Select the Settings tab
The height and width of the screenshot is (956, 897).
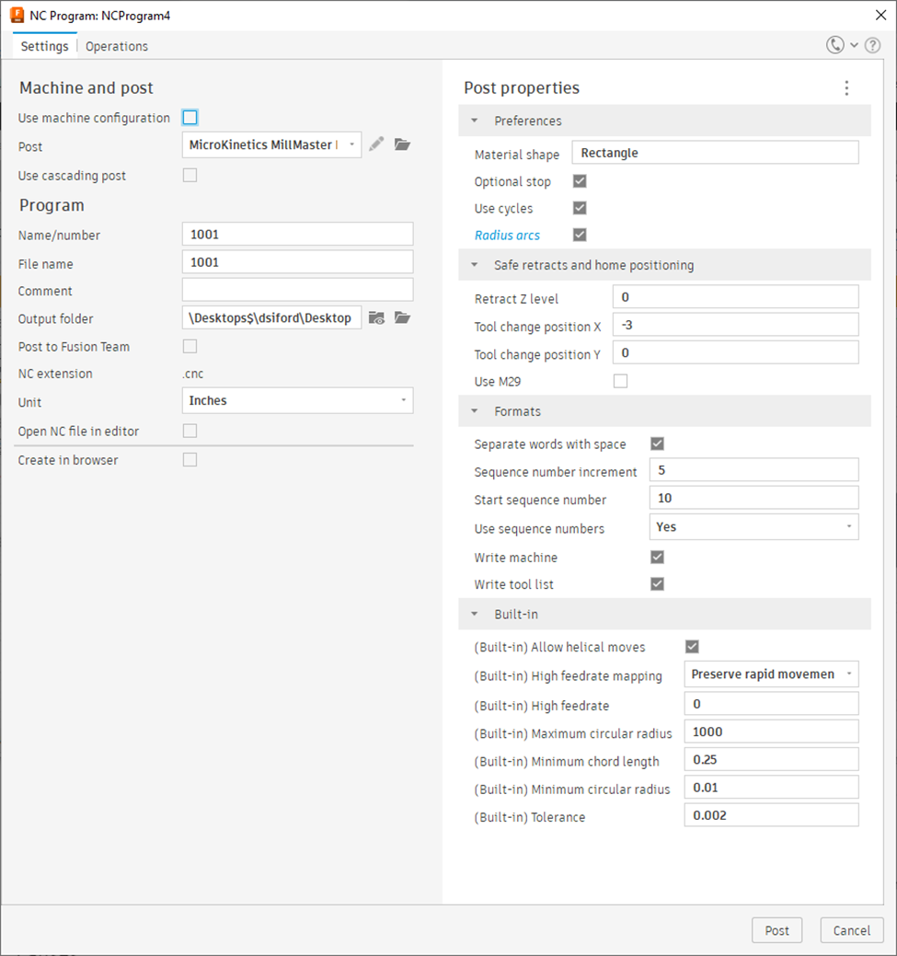44,46
